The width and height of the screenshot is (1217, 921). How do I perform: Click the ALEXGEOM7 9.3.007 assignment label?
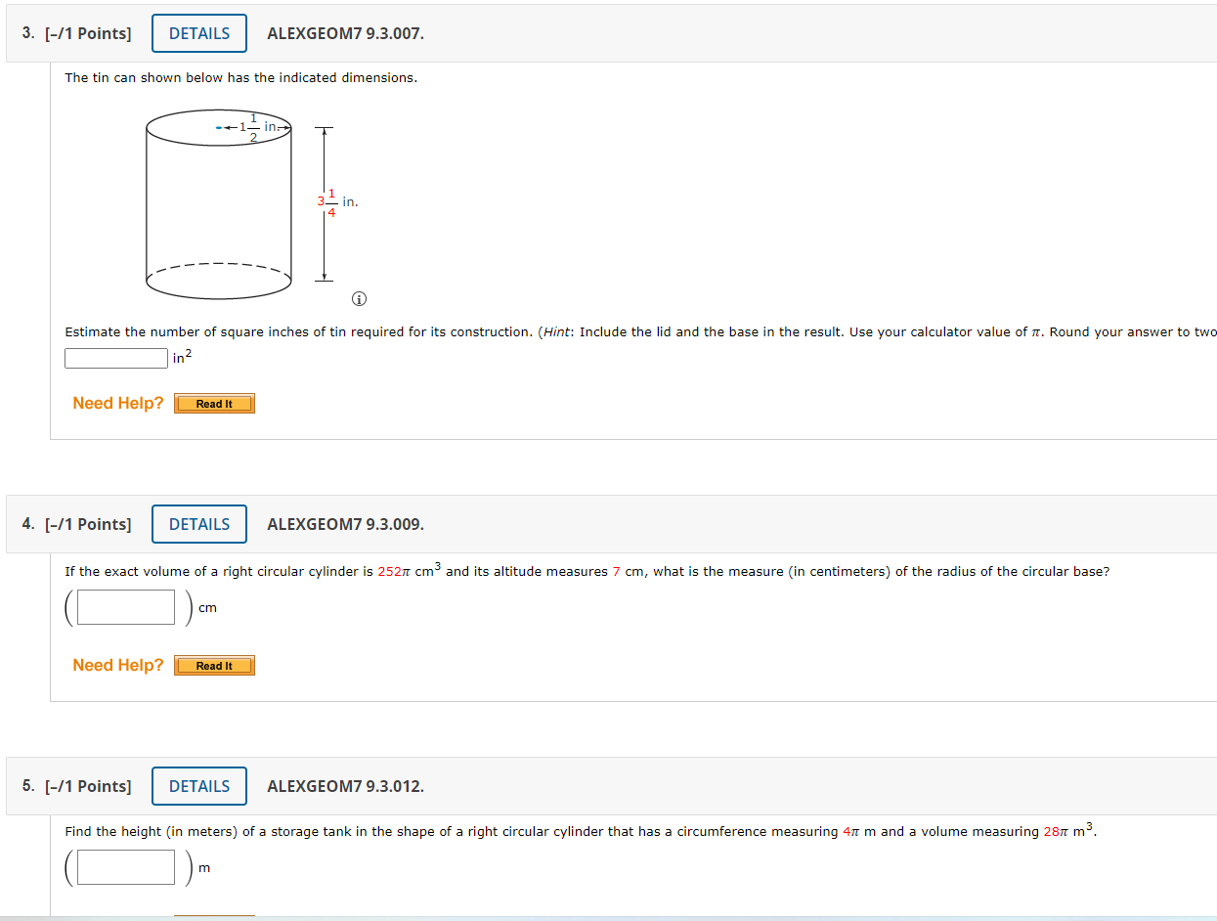(x=344, y=32)
